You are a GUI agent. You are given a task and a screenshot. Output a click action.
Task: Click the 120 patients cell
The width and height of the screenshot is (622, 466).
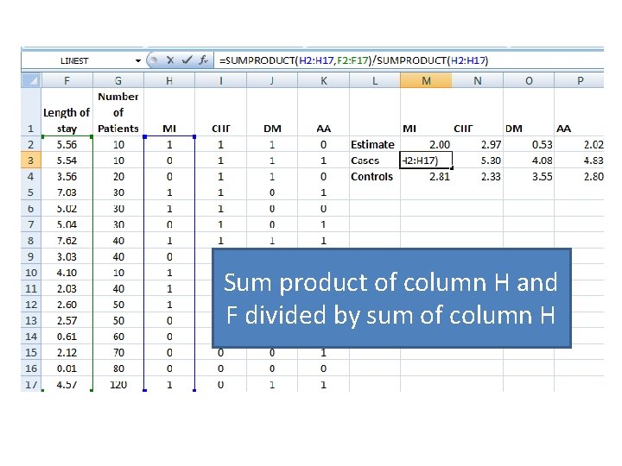coord(118,384)
